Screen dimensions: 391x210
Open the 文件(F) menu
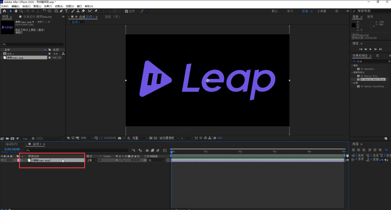coord(5,6)
